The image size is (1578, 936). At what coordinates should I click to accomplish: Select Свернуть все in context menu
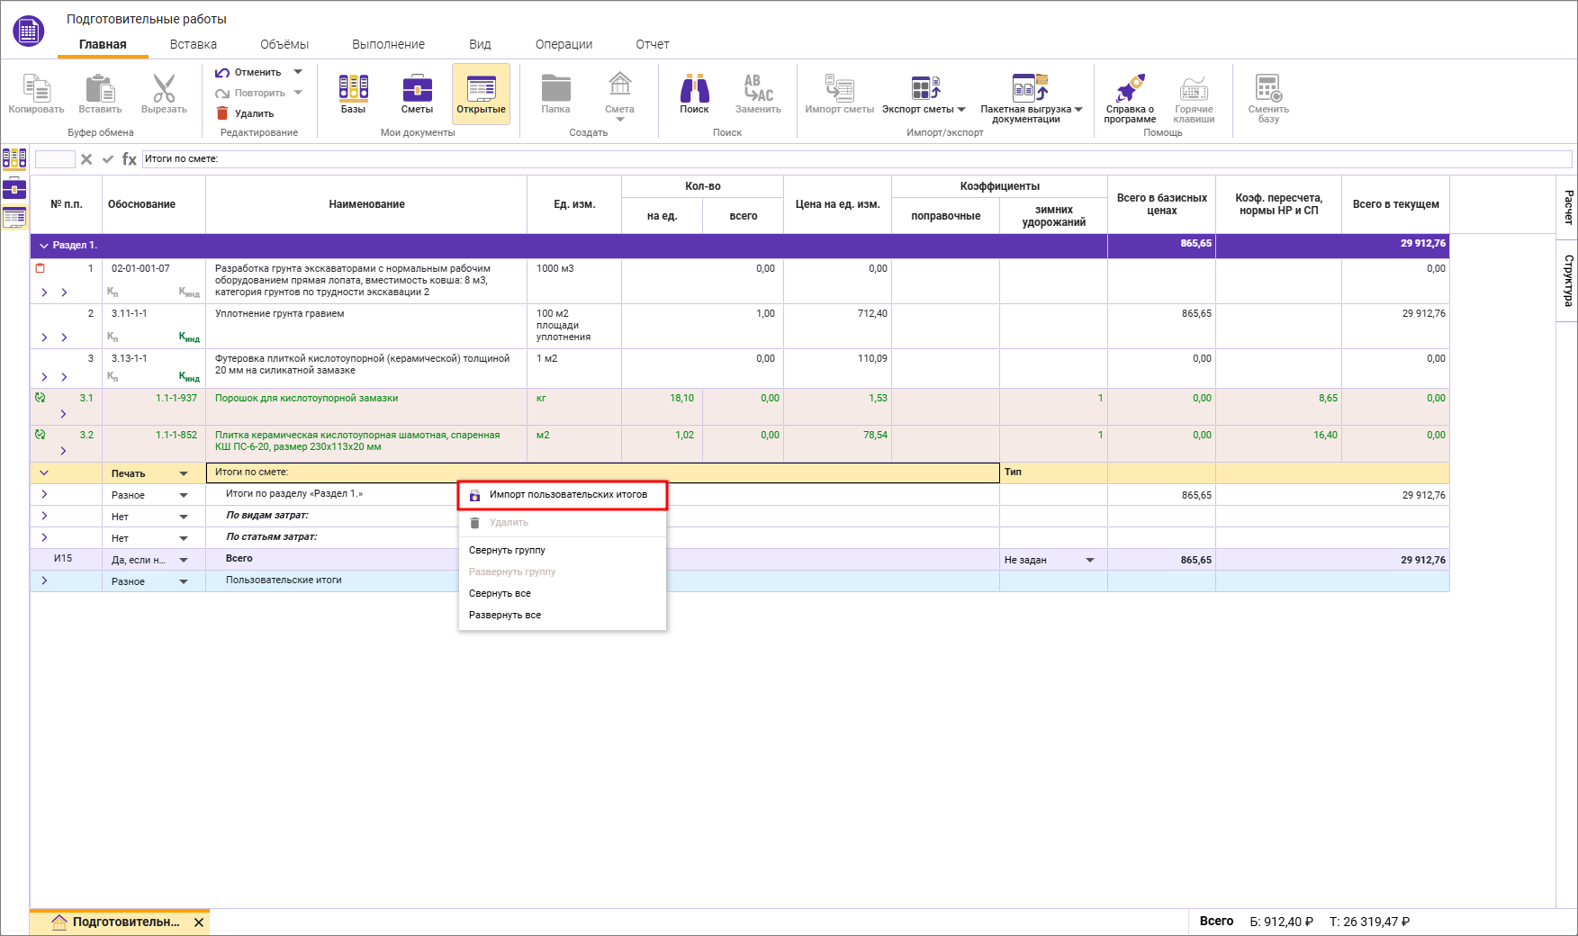tap(500, 594)
